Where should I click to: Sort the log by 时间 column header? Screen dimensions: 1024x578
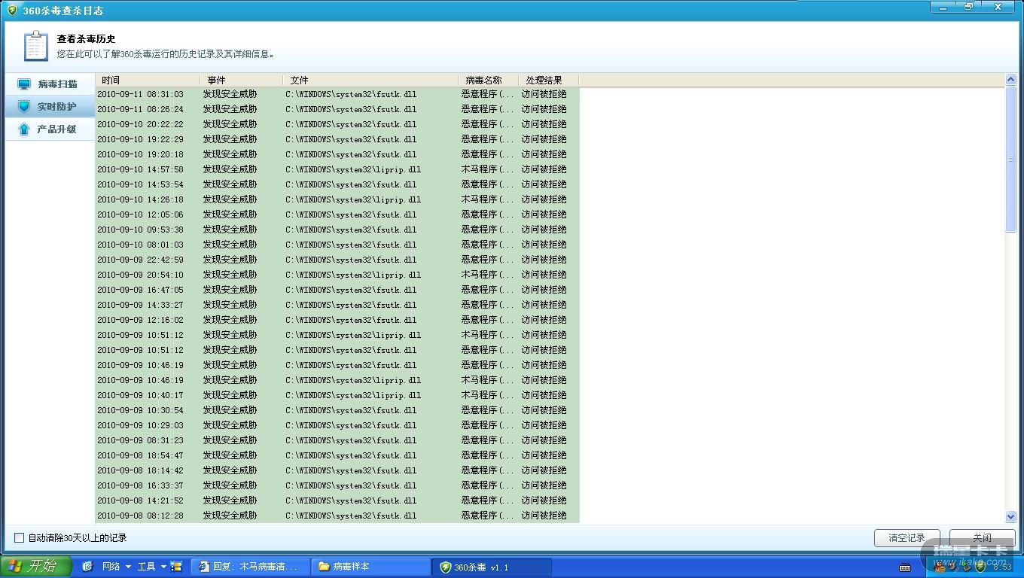click(148, 80)
